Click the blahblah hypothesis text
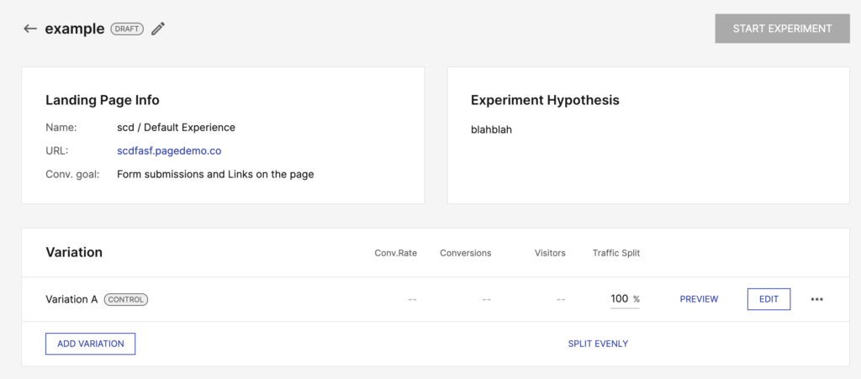Viewport: 861px width, 379px height. [491, 130]
